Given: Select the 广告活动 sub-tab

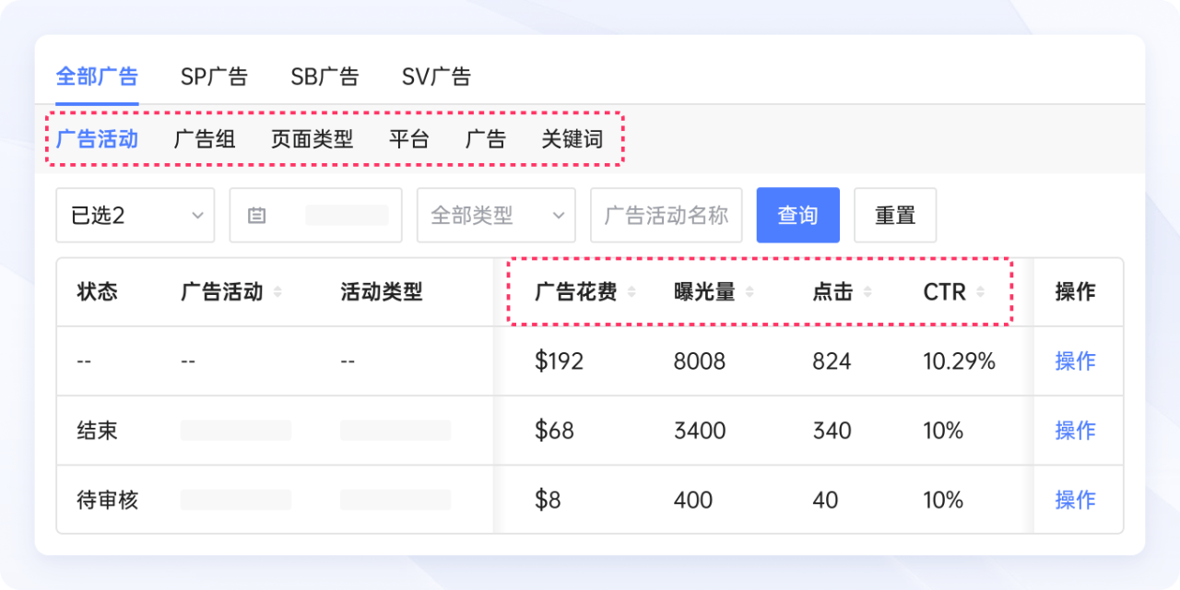Looking at the screenshot, I should (x=97, y=139).
